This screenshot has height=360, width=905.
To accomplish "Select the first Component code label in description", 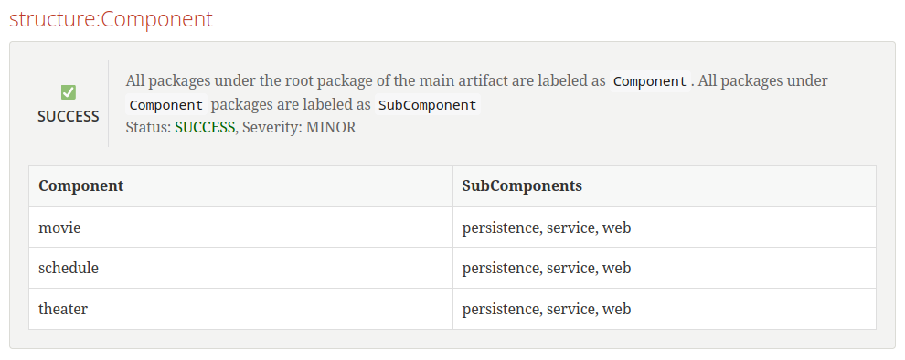I will [x=650, y=81].
